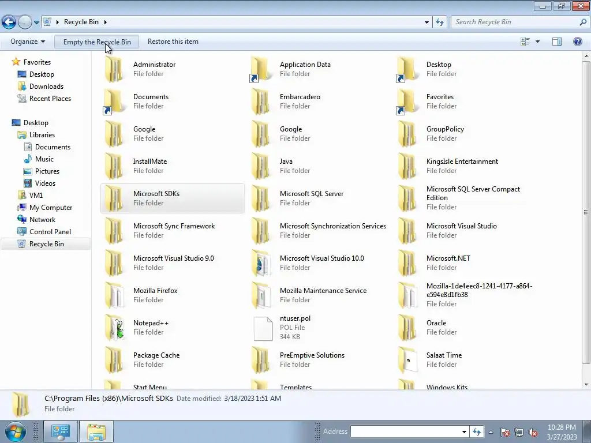Select the Mozilla Firefox folder icon
The image size is (591, 443).
click(114, 295)
